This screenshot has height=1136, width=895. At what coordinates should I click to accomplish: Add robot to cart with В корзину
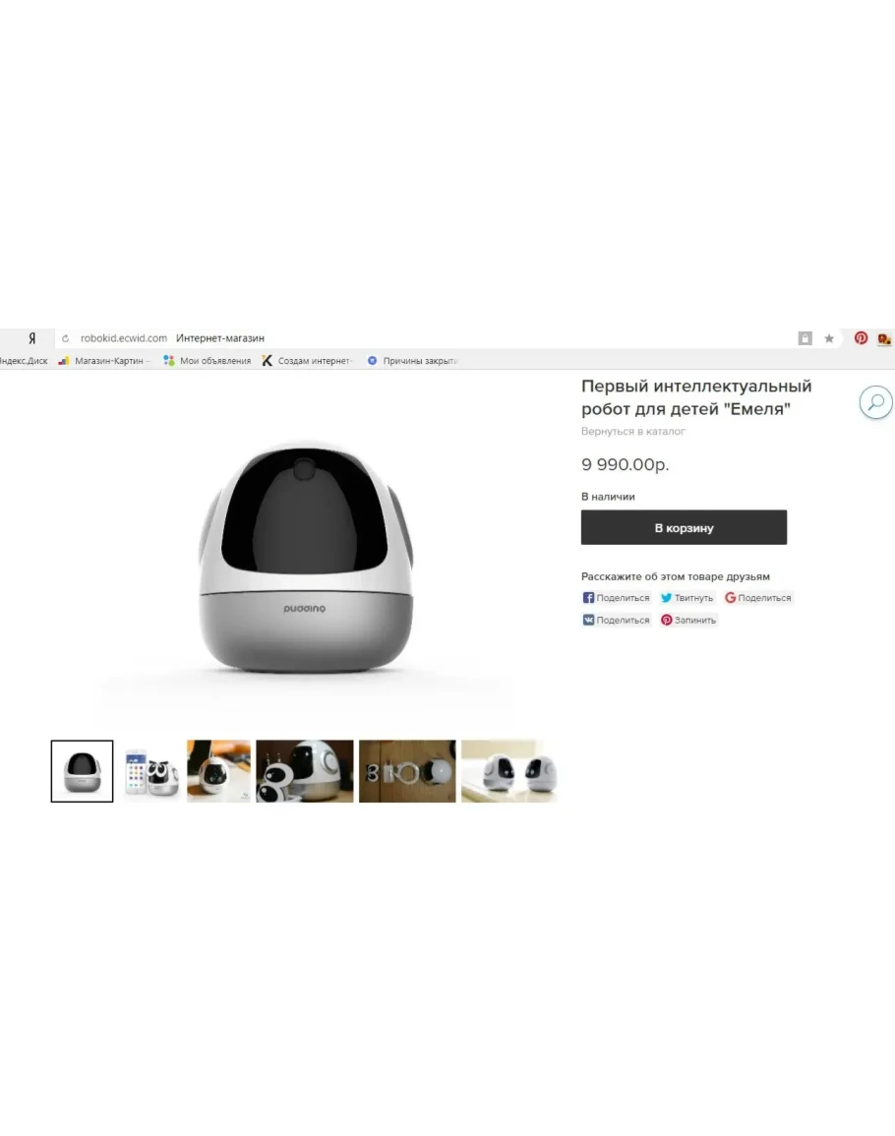(x=684, y=527)
